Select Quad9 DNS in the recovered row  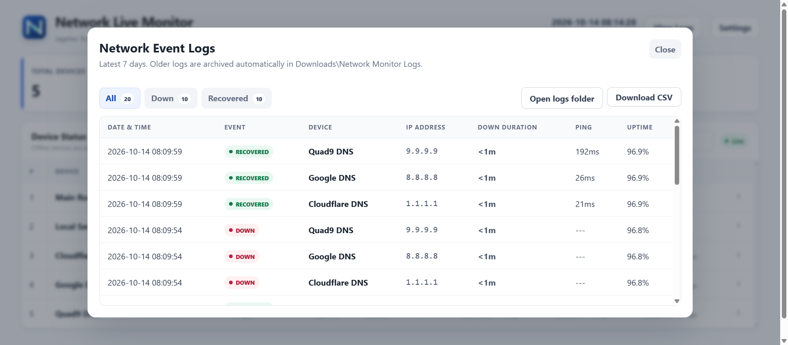click(x=331, y=152)
